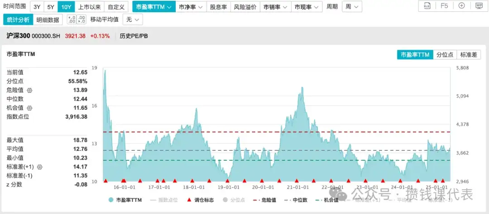The height and width of the screenshot is (214, 489).
Task: Select 风险溢价 indicator
Action: [x=245, y=6]
